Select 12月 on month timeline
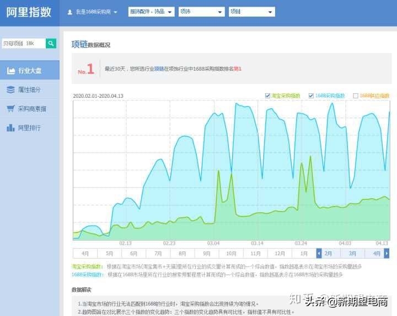 280,254
